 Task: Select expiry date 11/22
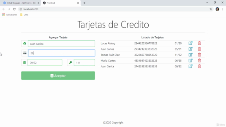[x=178, y=55]
